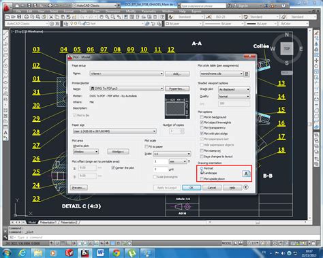This screenshot has width=323, height=258.
Task: Check the Fit to paper option
Action: 147,146
